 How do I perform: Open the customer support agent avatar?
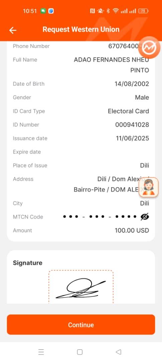(x=149, y=187)
